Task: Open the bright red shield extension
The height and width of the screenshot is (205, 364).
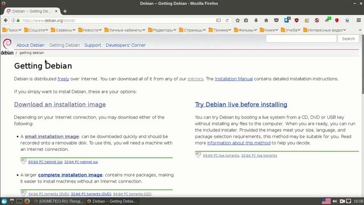Action: point(337,20)
